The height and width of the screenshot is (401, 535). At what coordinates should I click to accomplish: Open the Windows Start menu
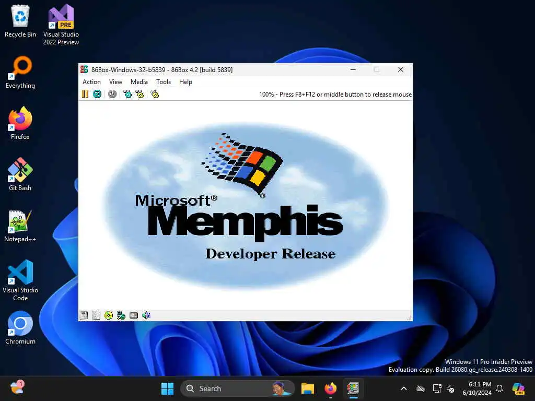(x=167, y=388)
